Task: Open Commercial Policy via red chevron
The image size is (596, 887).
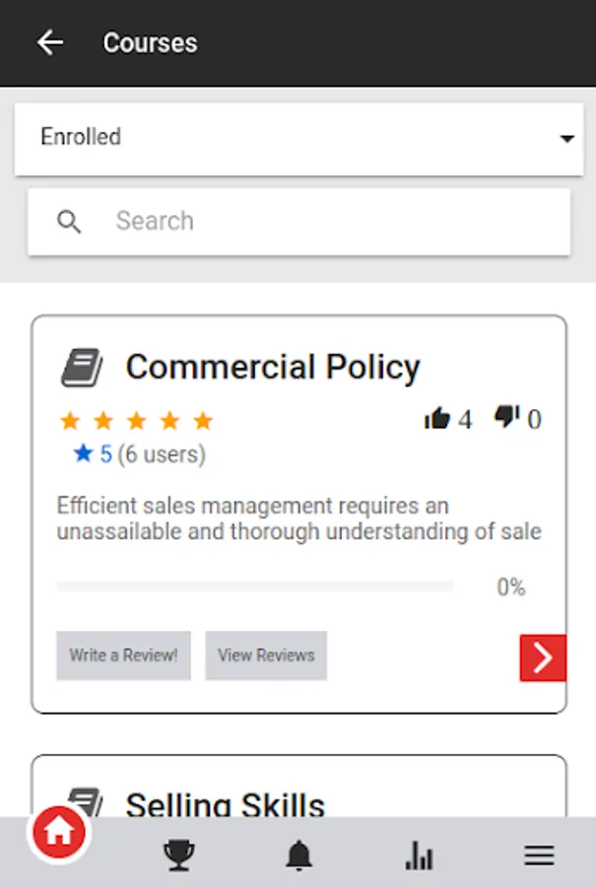Action: click(542, 657)
